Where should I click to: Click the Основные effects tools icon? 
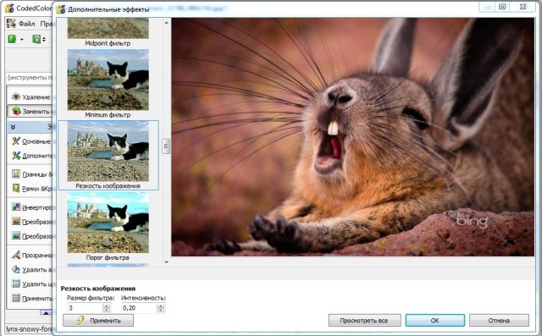(16, 140)
